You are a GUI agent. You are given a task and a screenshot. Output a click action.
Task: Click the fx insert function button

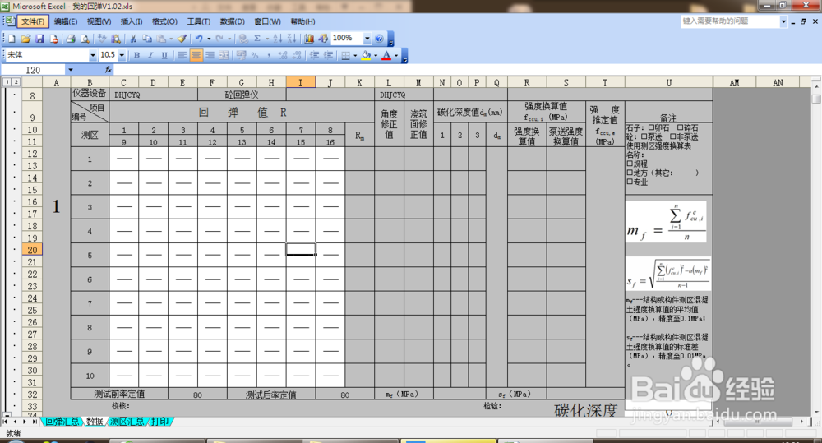click(x=108, y=70)
